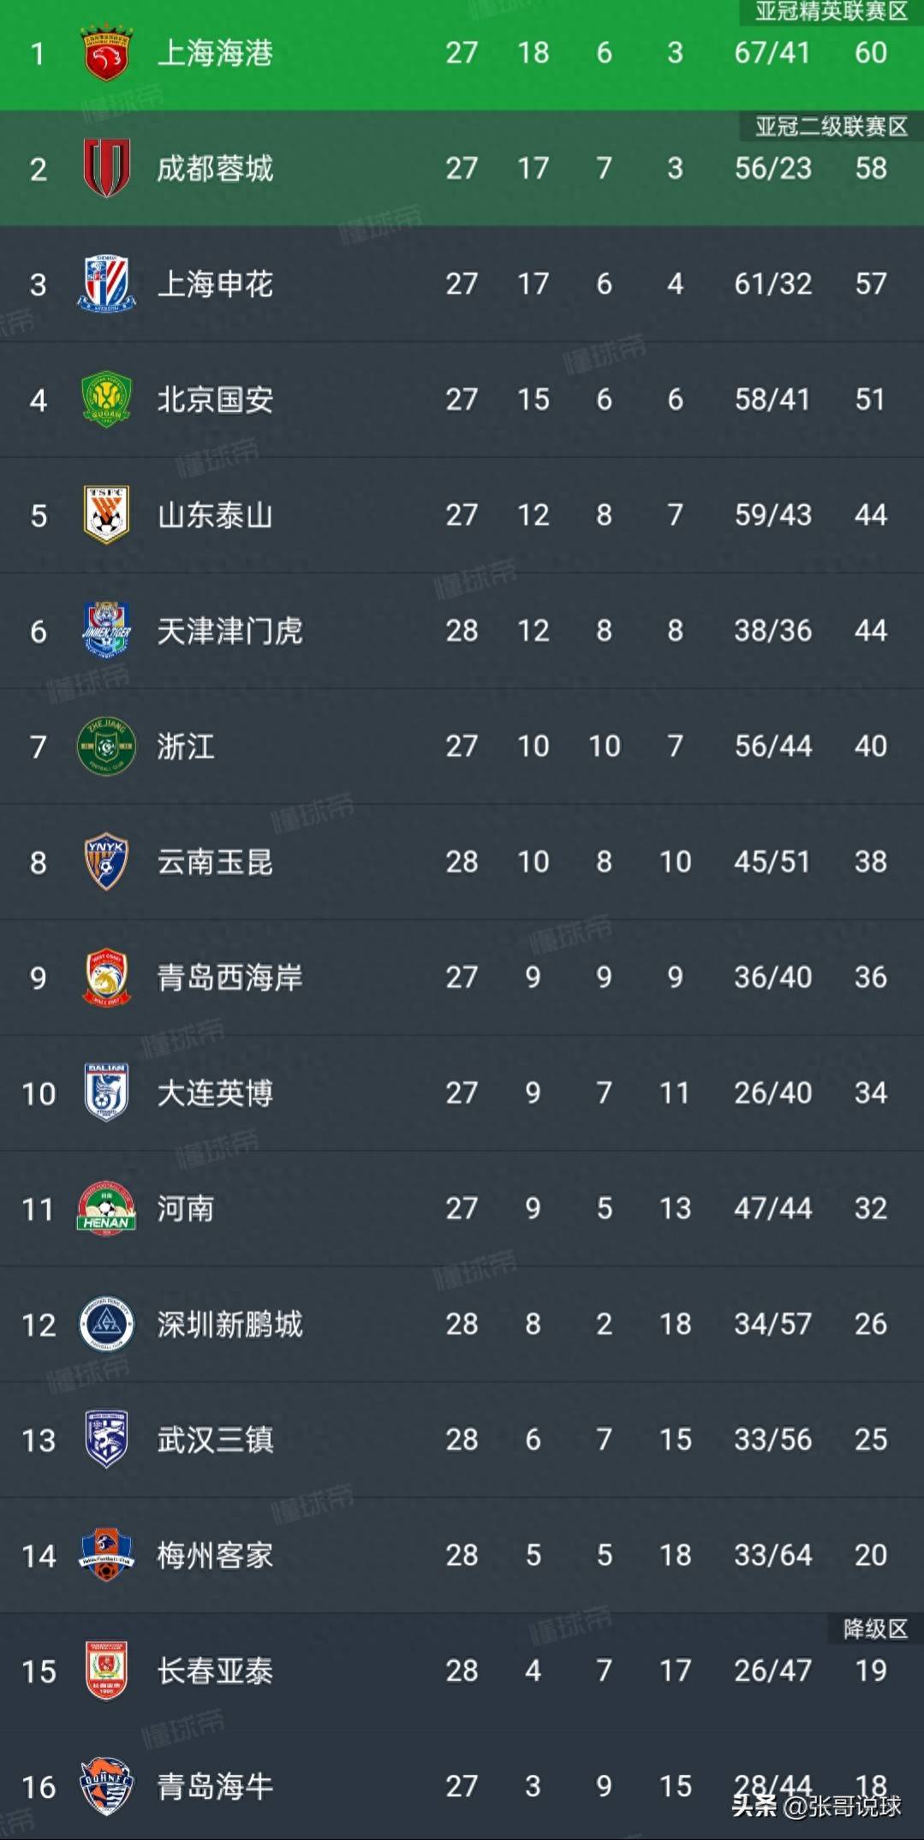Click the Shandong Taishan (山东泰山) club crest
Viewport: 924px width, 1840px height.
[106, 515]
